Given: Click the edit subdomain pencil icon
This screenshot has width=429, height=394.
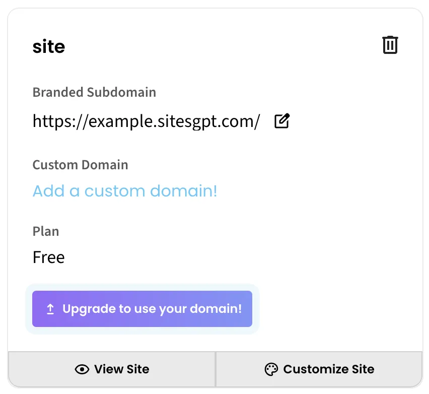Looking at the screenshot, I should pyautogui.click(x=282, y=121).
